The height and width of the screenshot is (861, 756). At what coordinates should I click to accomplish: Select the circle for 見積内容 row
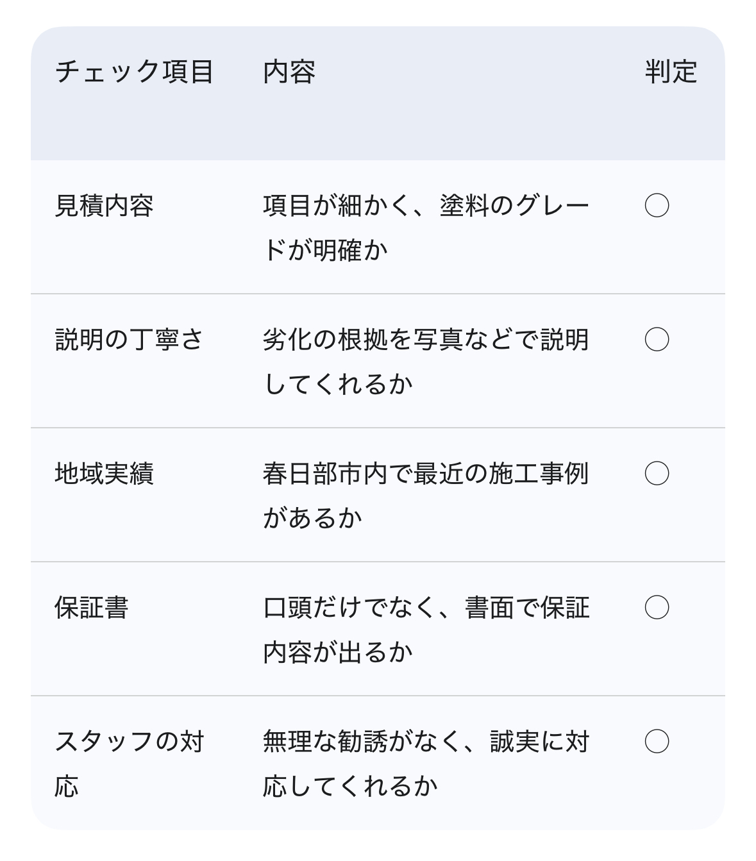[x=657, y=206]
